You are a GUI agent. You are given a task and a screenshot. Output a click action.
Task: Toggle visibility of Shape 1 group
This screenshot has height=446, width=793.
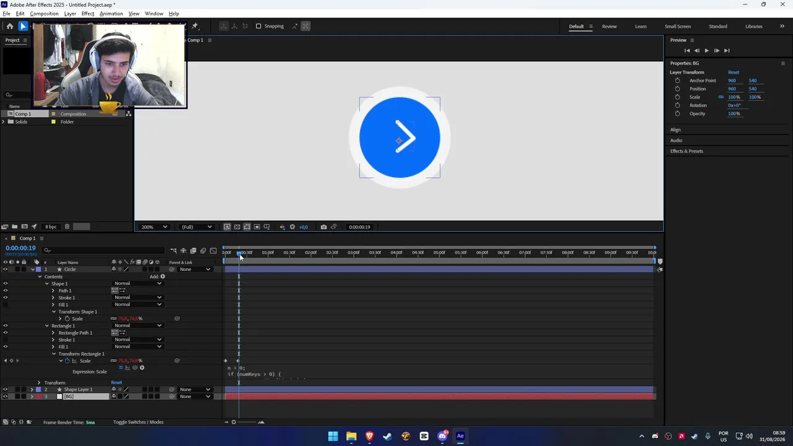click(6, 284)
